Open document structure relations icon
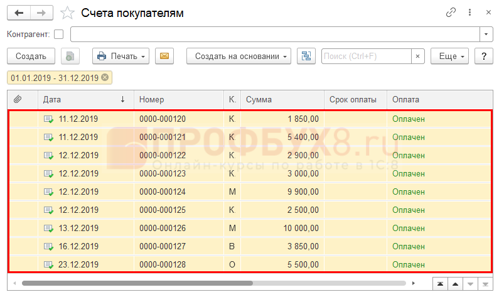 tap(307, 56)
